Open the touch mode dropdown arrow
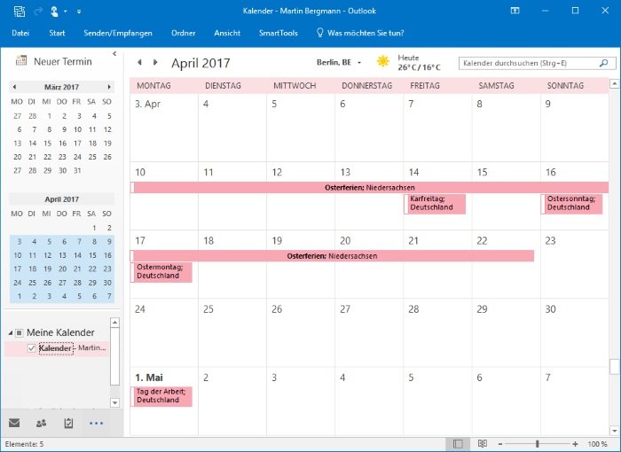The image size is (621, 452). pyautogui.click(x=66, y=12)
